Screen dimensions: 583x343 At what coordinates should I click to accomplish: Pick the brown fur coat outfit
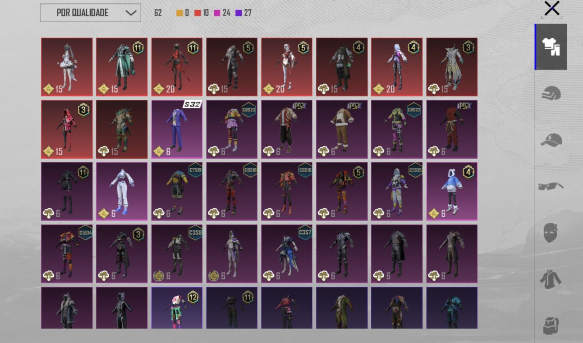click(x=342, y=129)
